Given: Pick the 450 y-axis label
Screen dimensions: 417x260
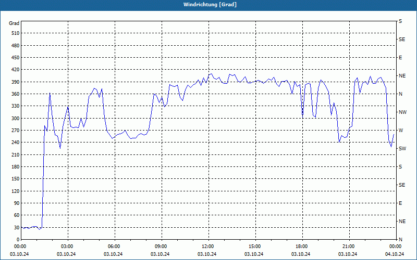Looking at the screenshot, I should coord(16,58).
